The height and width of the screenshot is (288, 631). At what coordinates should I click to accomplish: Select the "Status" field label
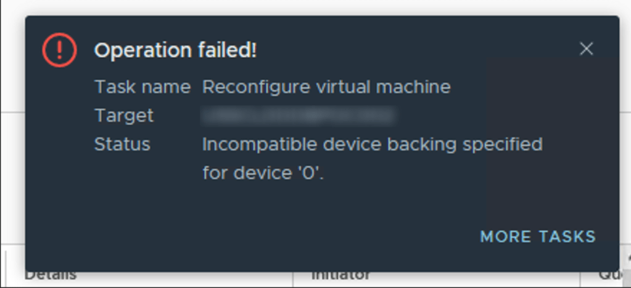(122, 145)
